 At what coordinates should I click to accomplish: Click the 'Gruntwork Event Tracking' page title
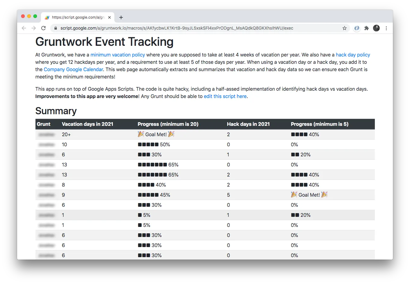[x=104, y=42]
